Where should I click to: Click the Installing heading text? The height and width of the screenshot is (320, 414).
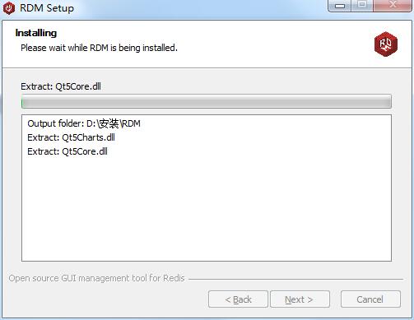(36, 33)
